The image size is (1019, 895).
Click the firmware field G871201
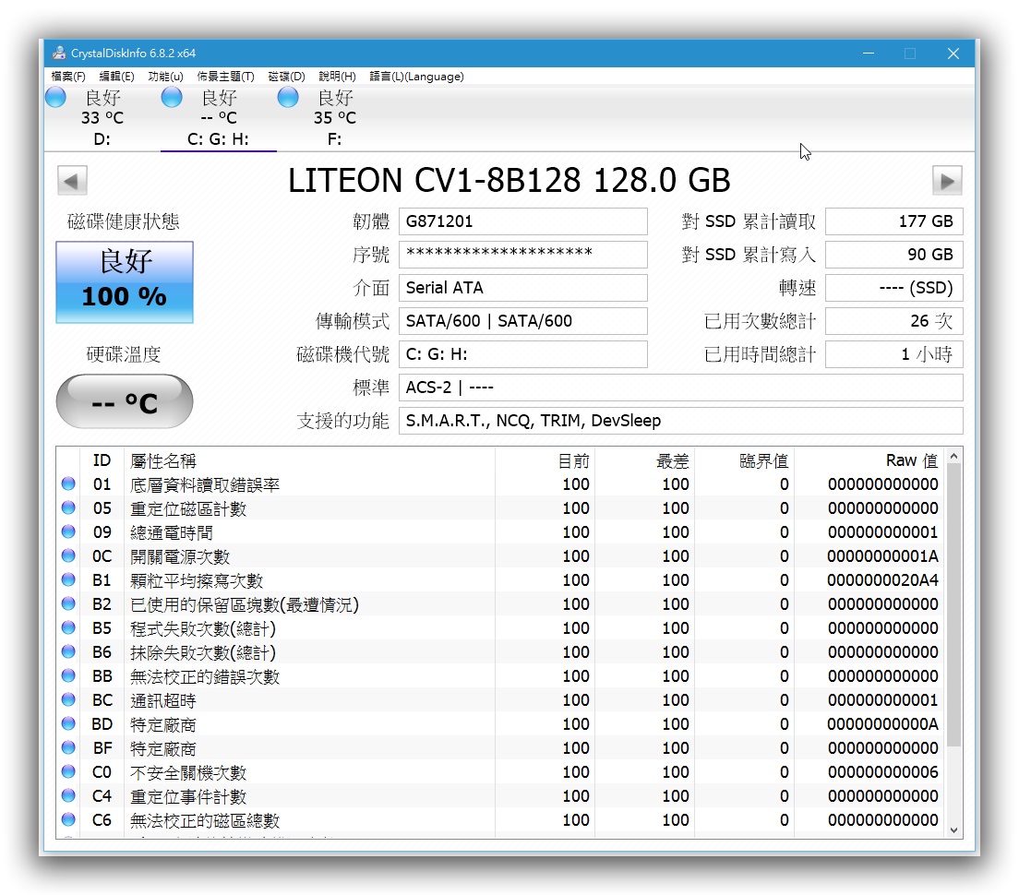coord(522,221)
